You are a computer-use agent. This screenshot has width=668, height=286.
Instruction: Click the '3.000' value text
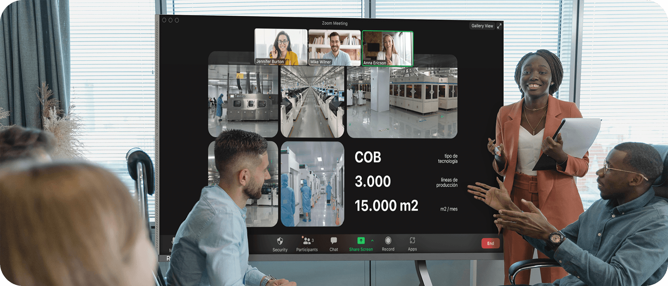click(373, 182)
